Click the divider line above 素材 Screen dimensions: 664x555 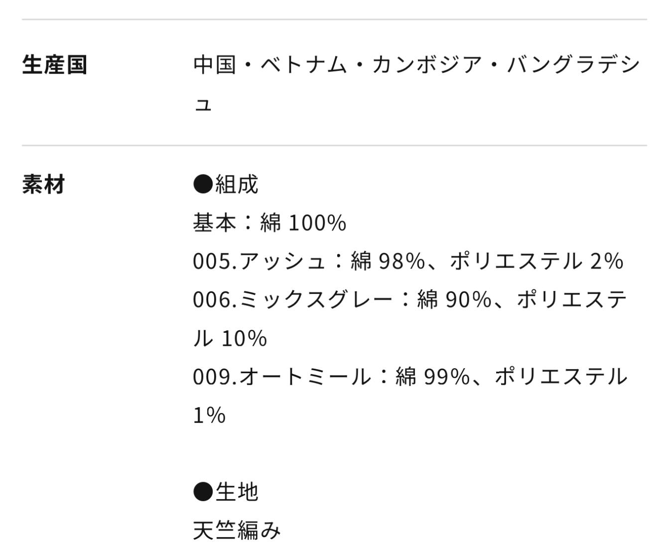pyautogui.click(x=334, y=145)
